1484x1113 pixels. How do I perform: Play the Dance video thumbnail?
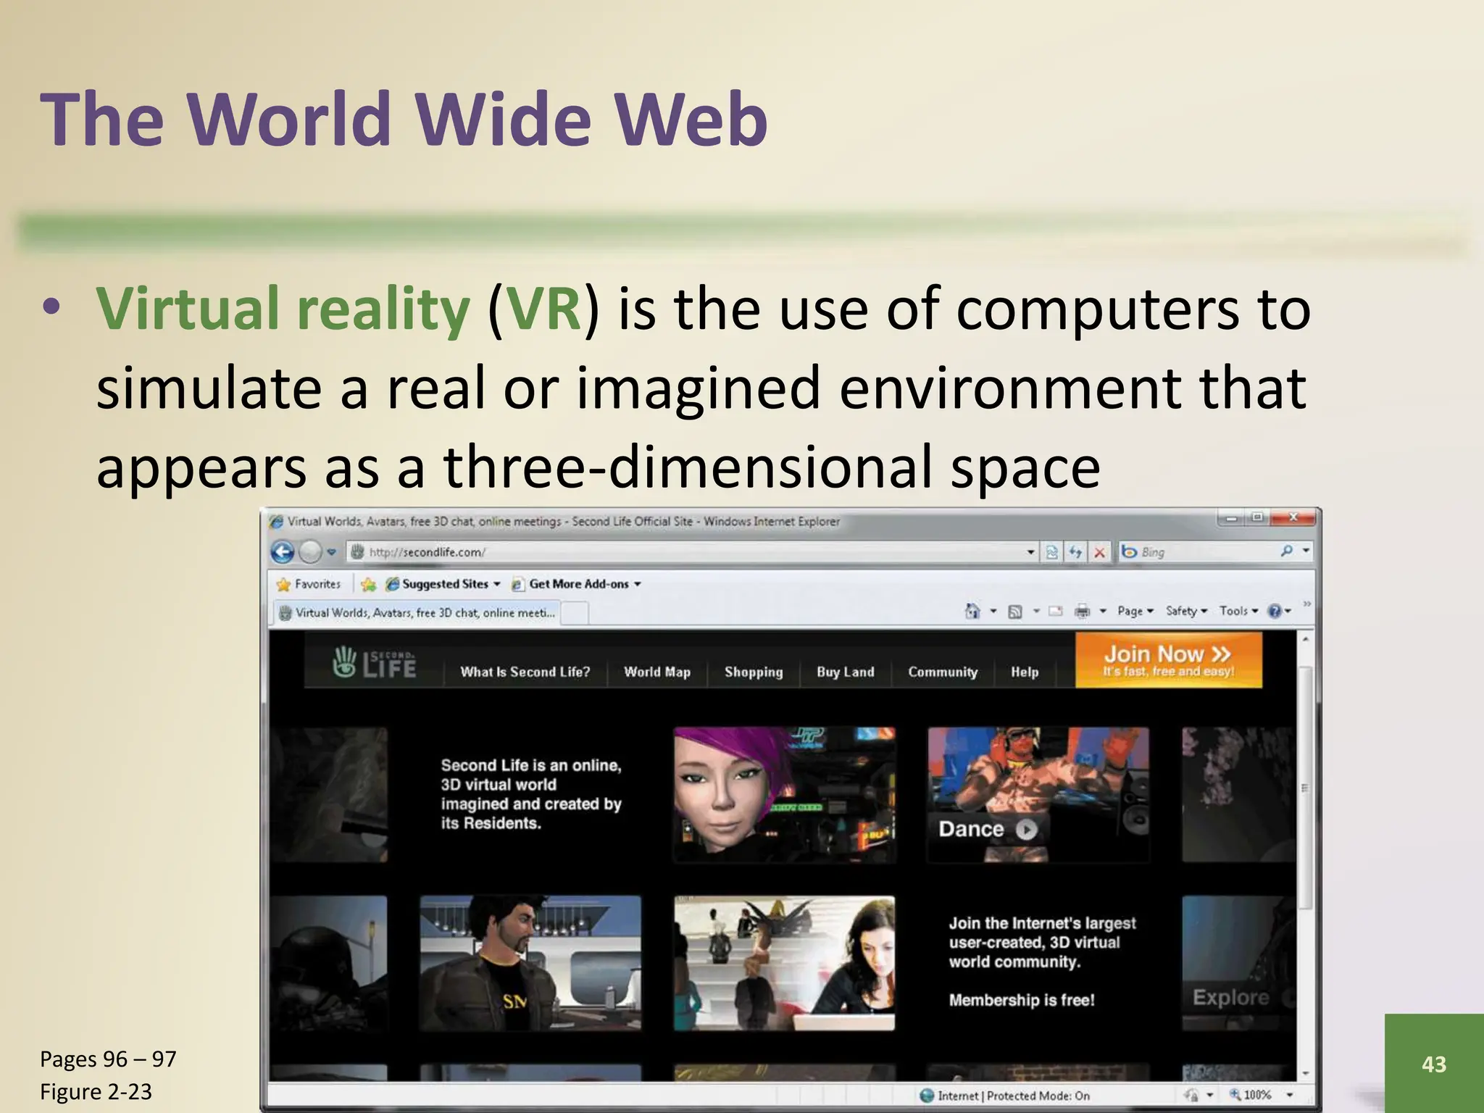[x=1026, y=829]
